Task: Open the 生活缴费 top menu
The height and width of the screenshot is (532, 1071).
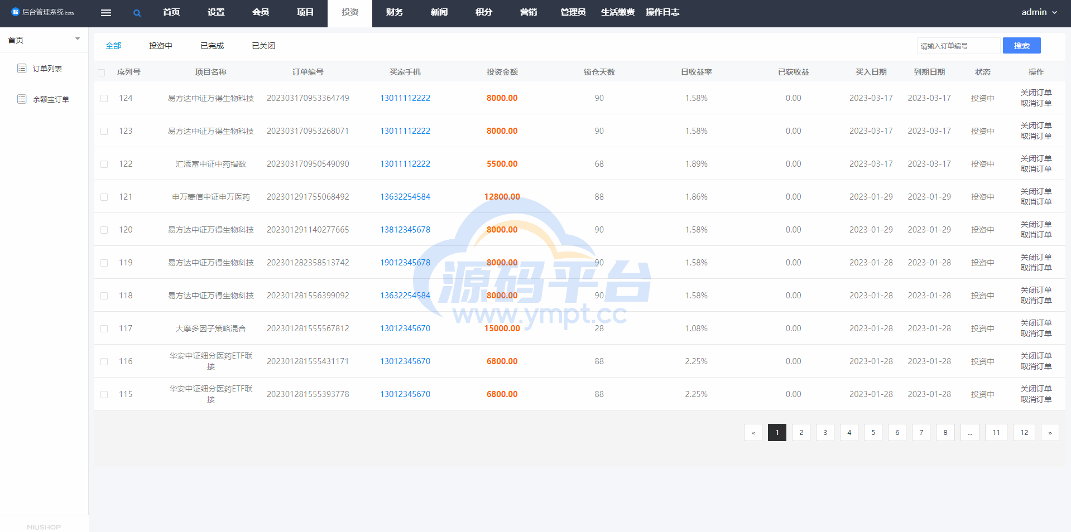Action: coord(618,12)
